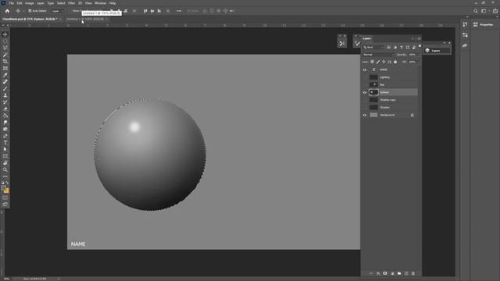
Task: Select the Lasso tool
Action: pyautogui.click(x=5, y=48)
